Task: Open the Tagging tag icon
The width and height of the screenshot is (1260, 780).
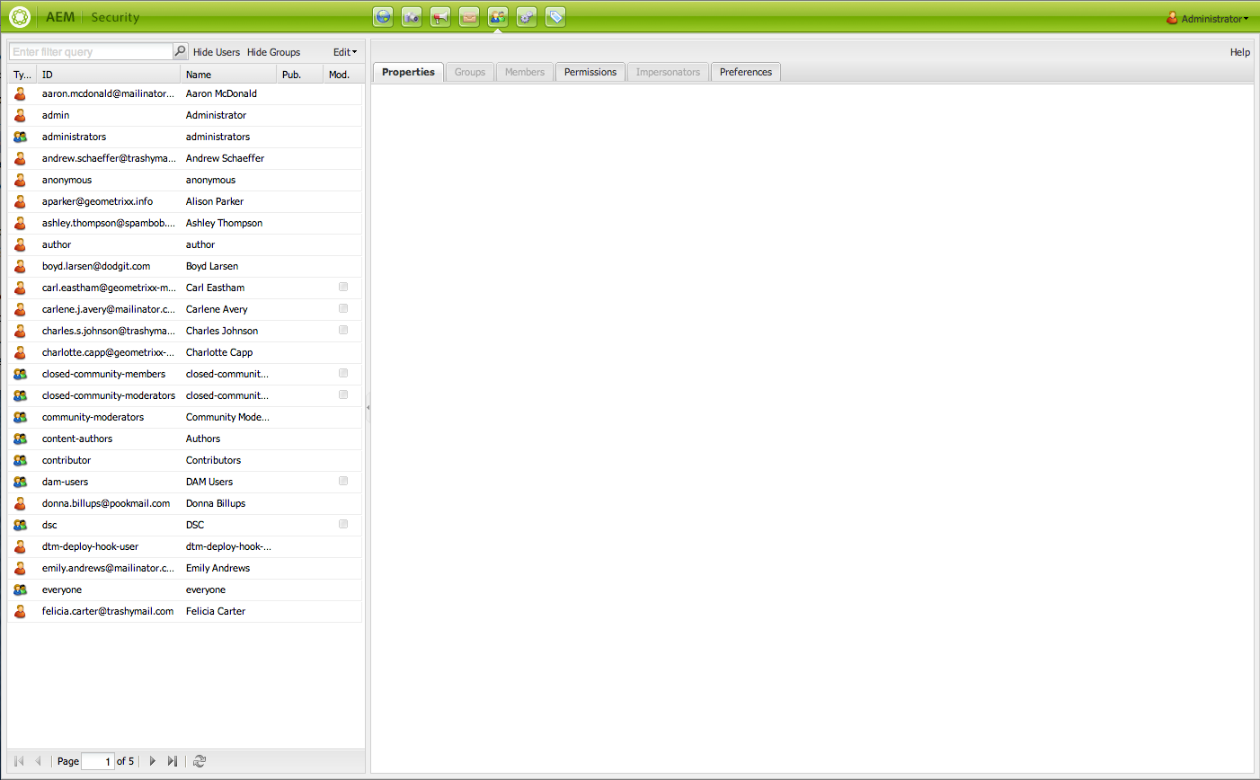Action: (555, 17)
